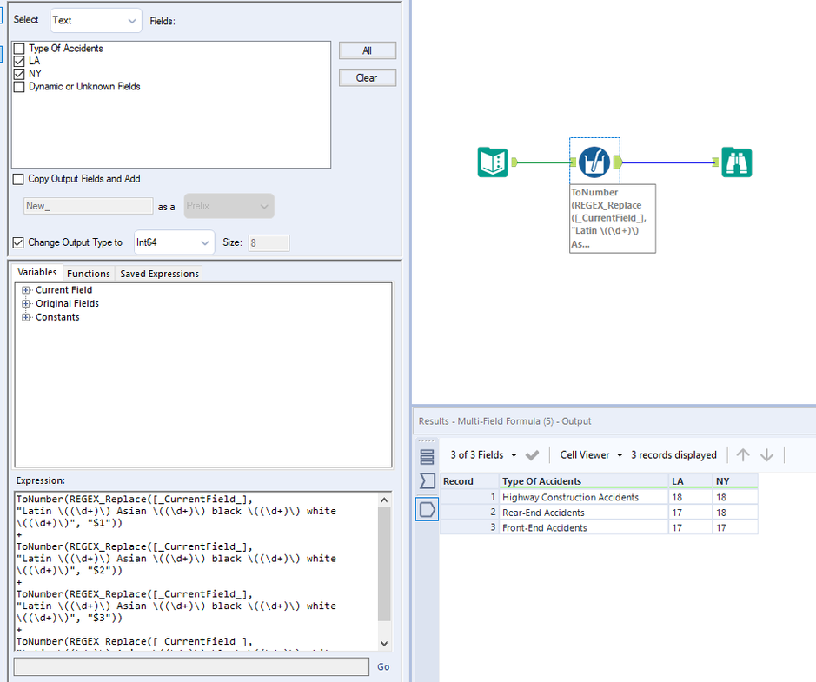This screenshot has width=816, height=682.
Task: Go to next record with down arrow
Action: pos(766,455)
